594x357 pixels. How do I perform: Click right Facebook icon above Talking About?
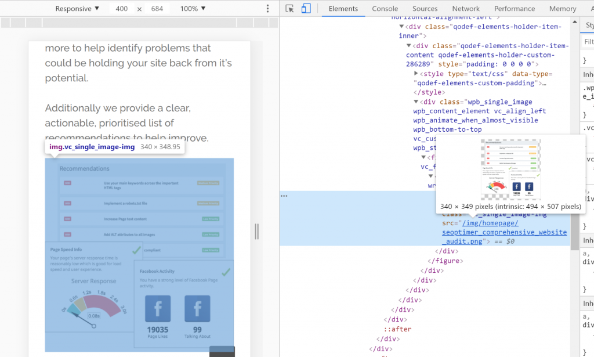(197, 308)
